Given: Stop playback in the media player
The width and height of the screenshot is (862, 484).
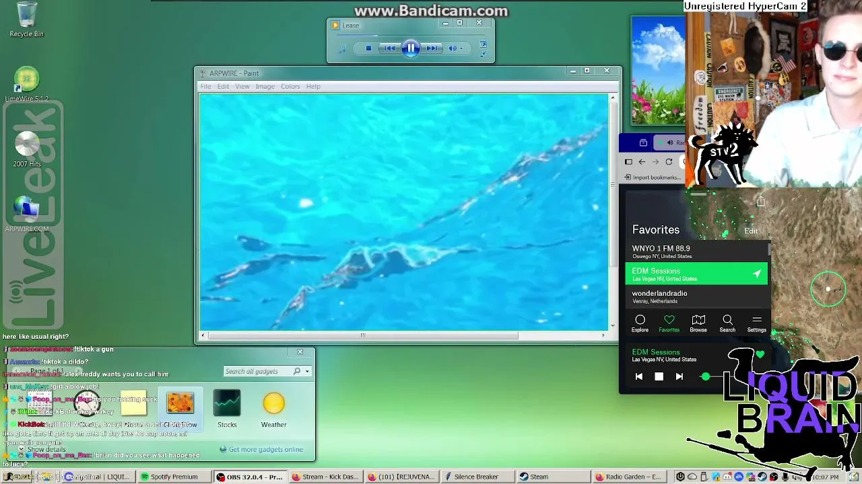Looking at the screenshot, I should tap(368, 48).
